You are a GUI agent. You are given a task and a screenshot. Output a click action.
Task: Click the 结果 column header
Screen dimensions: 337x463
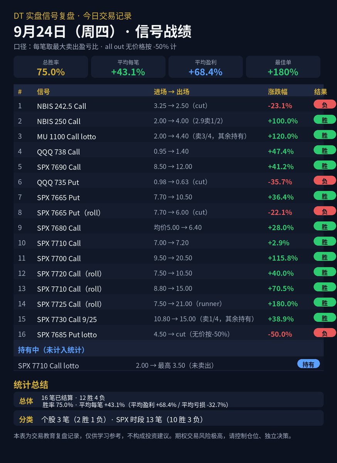pos(320,92)
